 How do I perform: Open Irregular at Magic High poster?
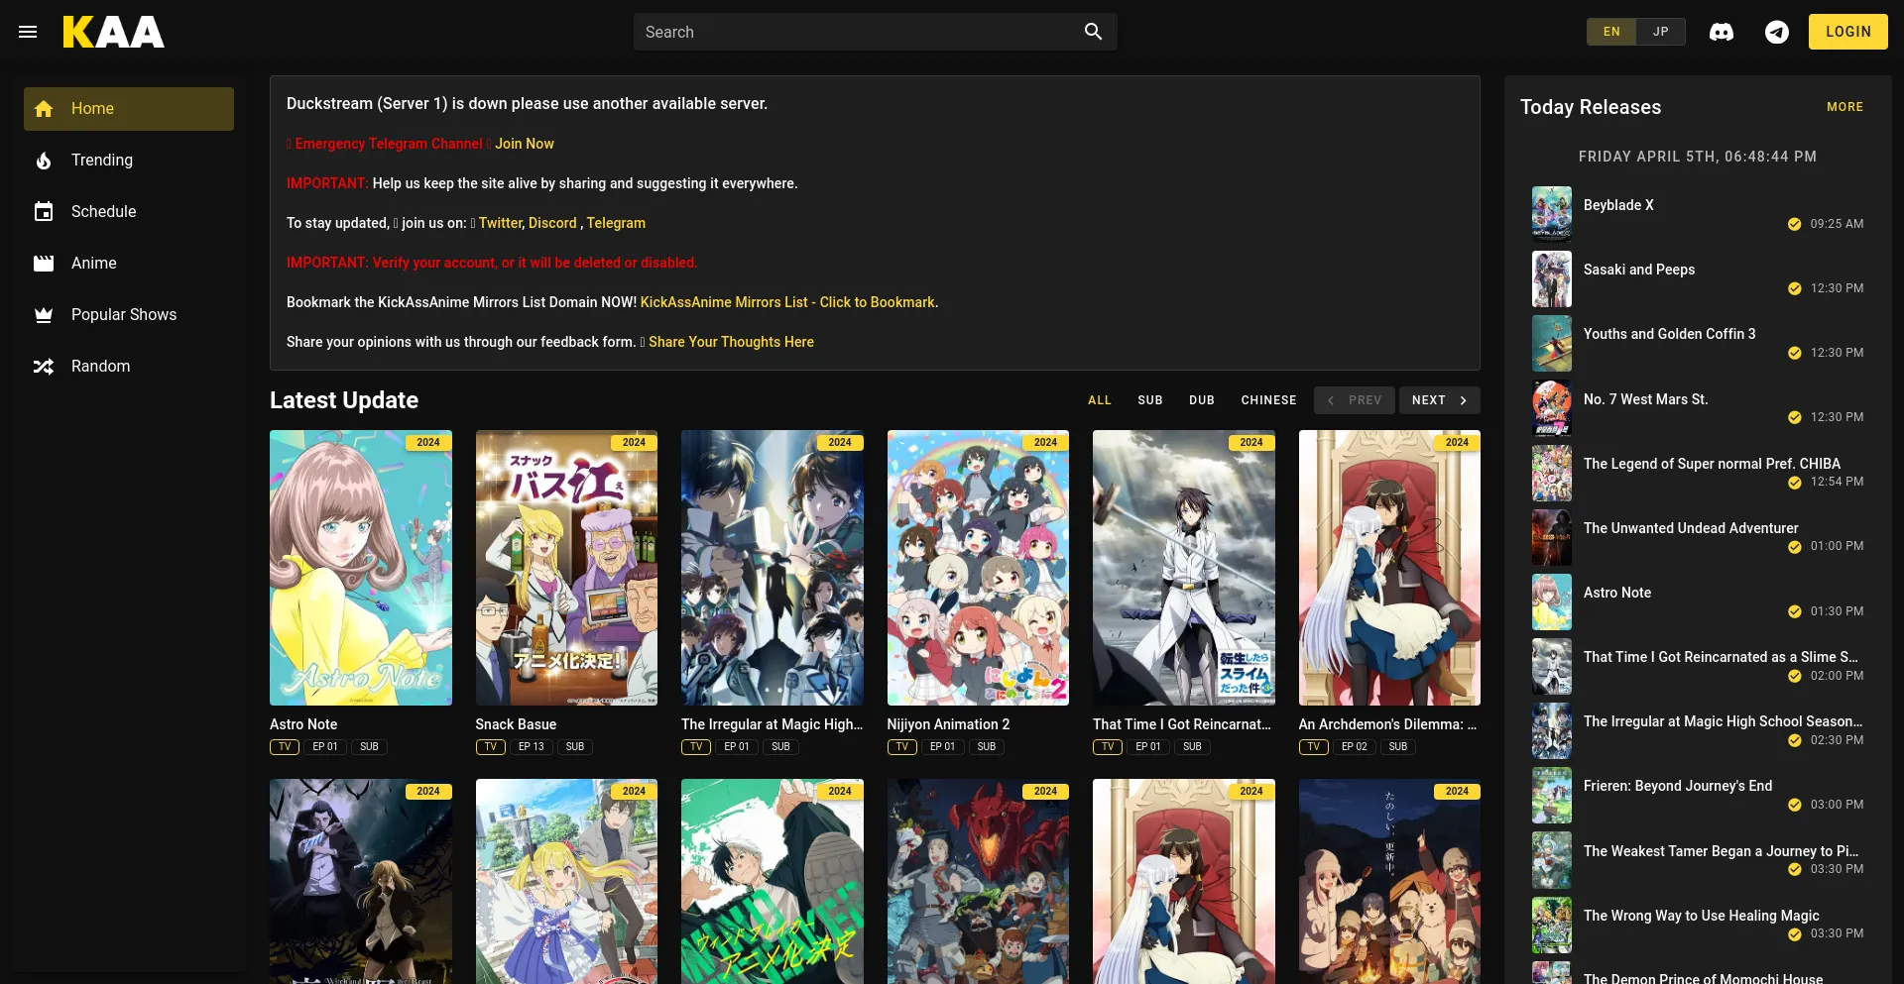click(x=773, y=568)
